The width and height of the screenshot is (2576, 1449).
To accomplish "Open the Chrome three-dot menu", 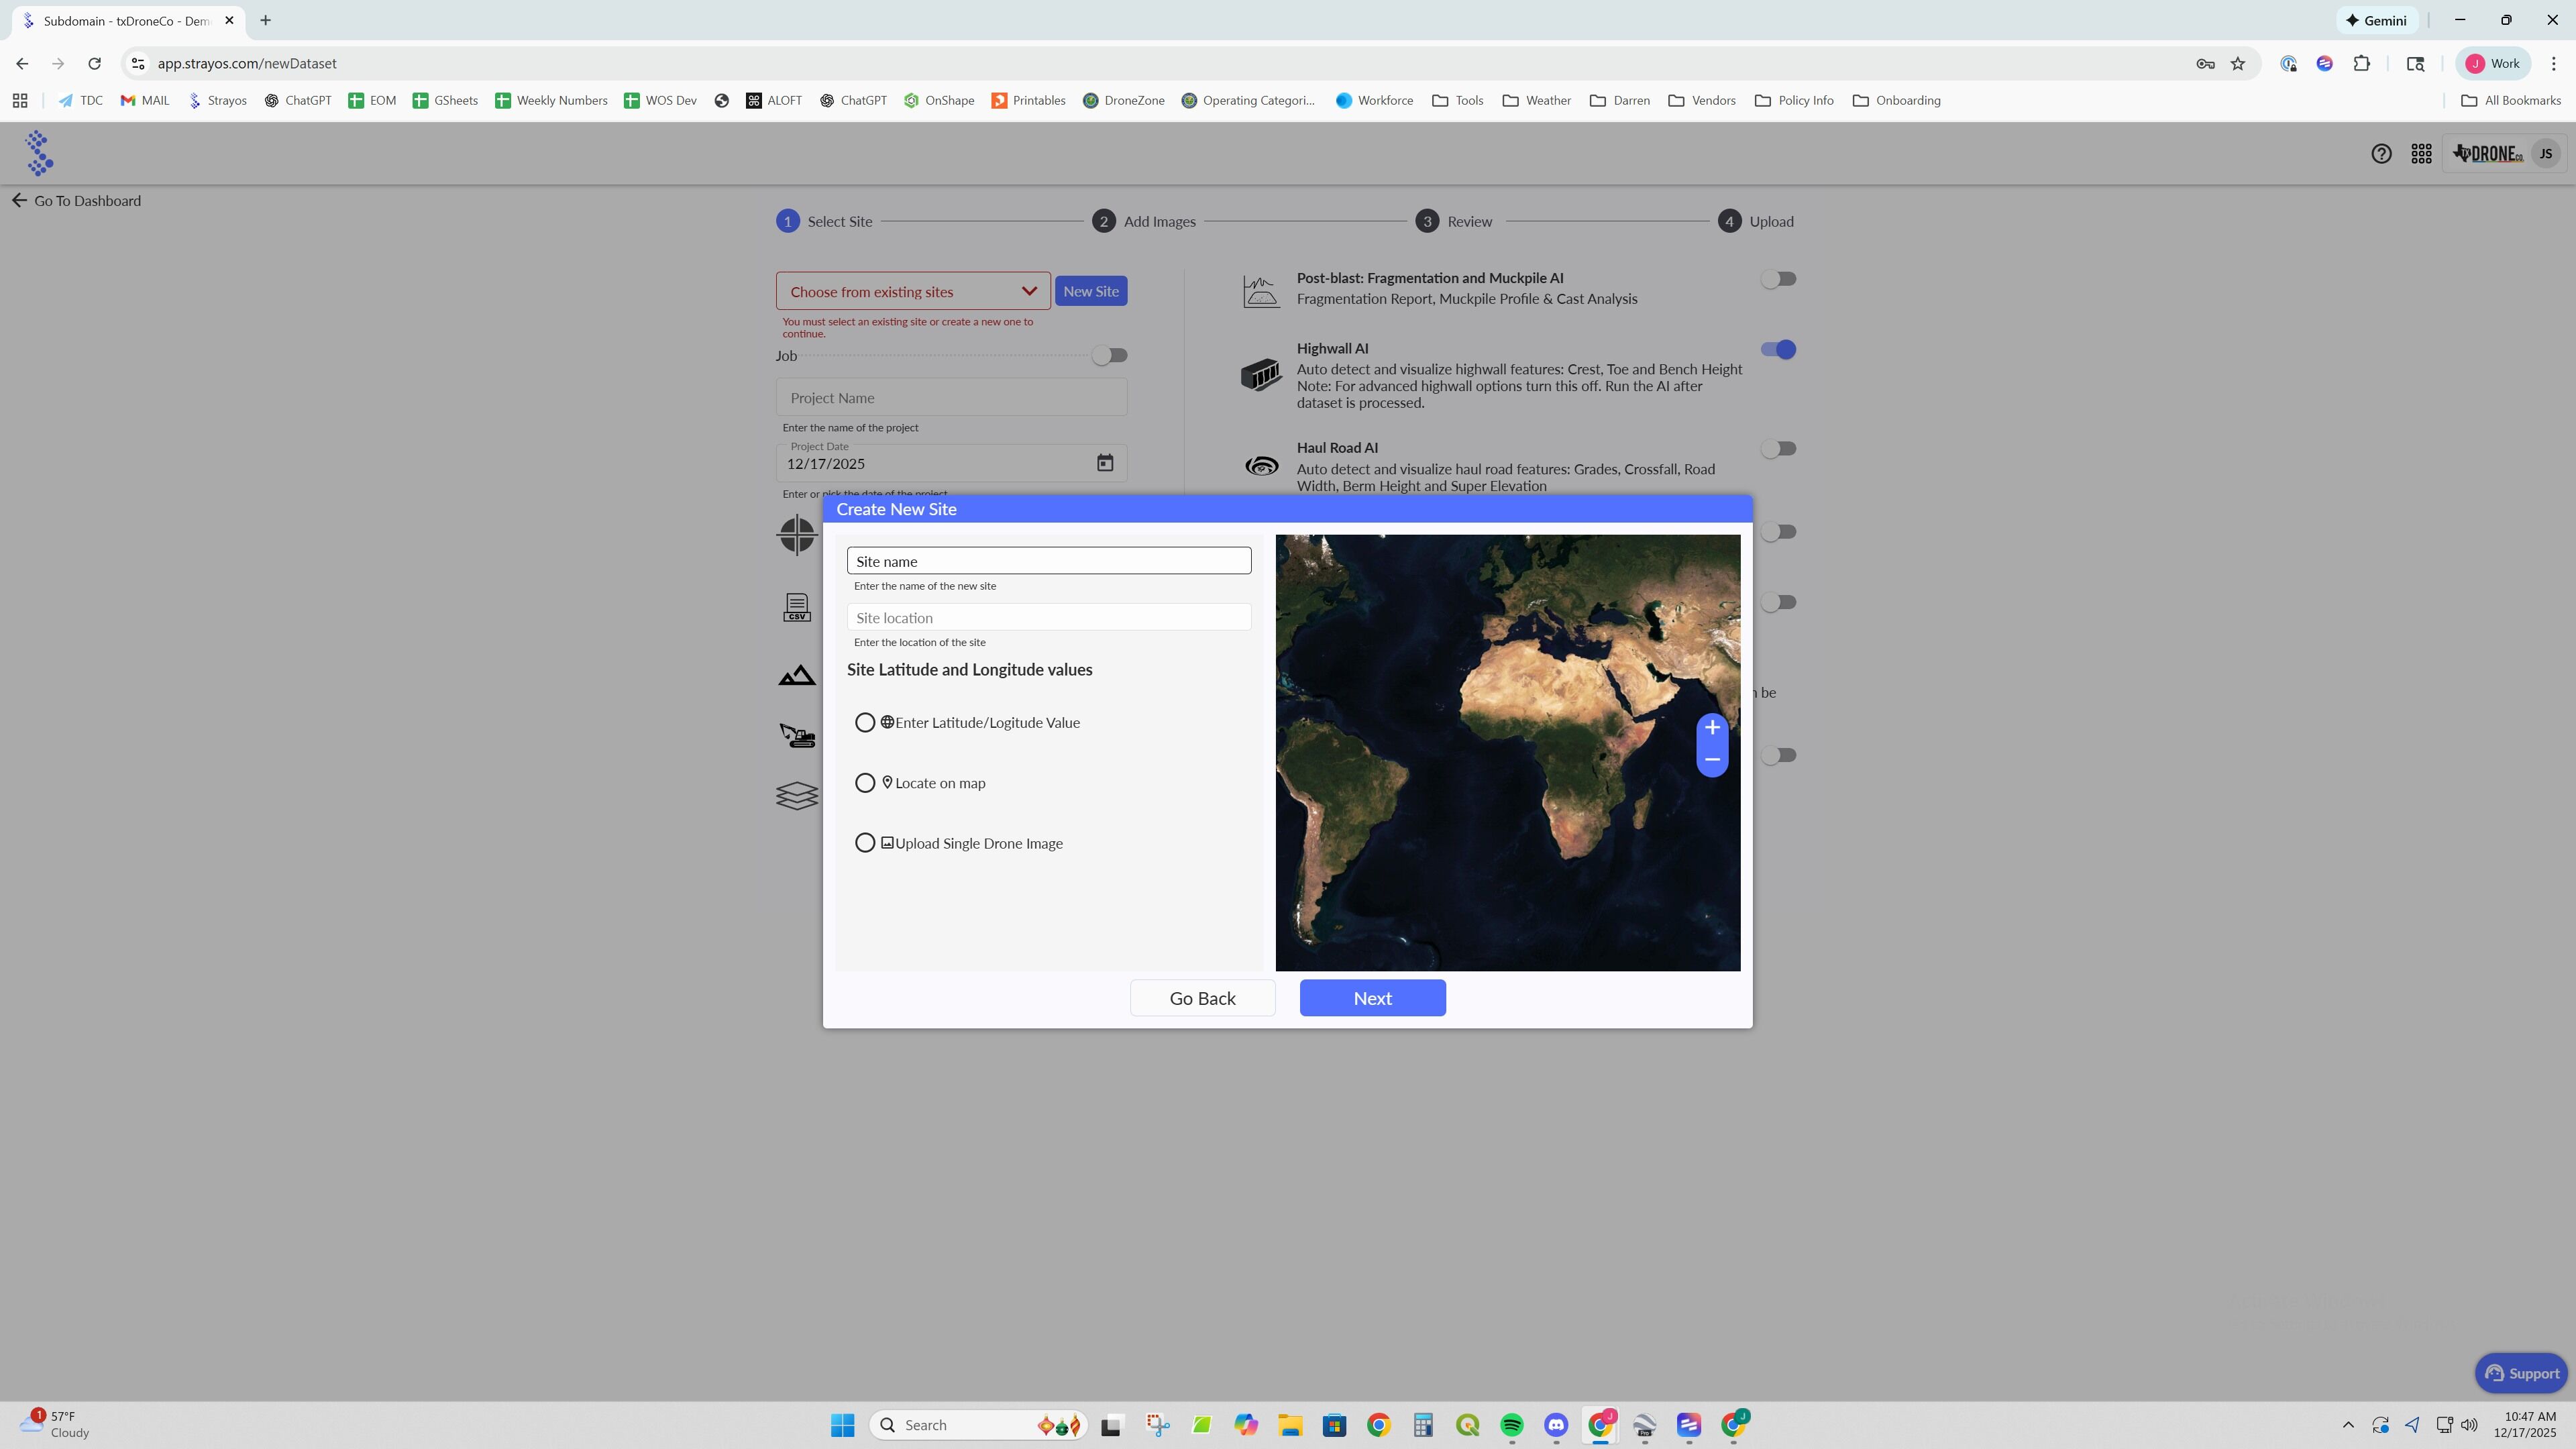I will click(x=2554, y=64).
